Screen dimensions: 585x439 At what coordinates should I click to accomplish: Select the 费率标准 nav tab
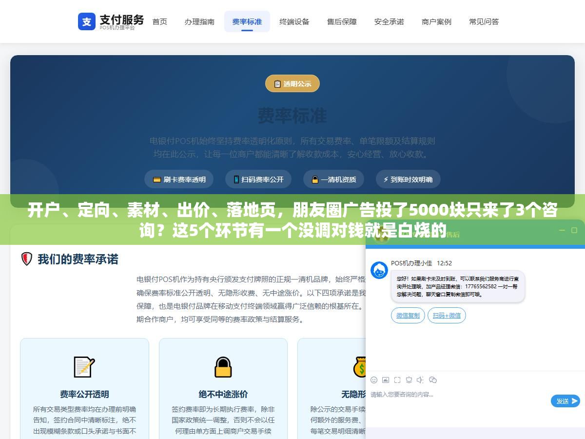tap(247, 21)
